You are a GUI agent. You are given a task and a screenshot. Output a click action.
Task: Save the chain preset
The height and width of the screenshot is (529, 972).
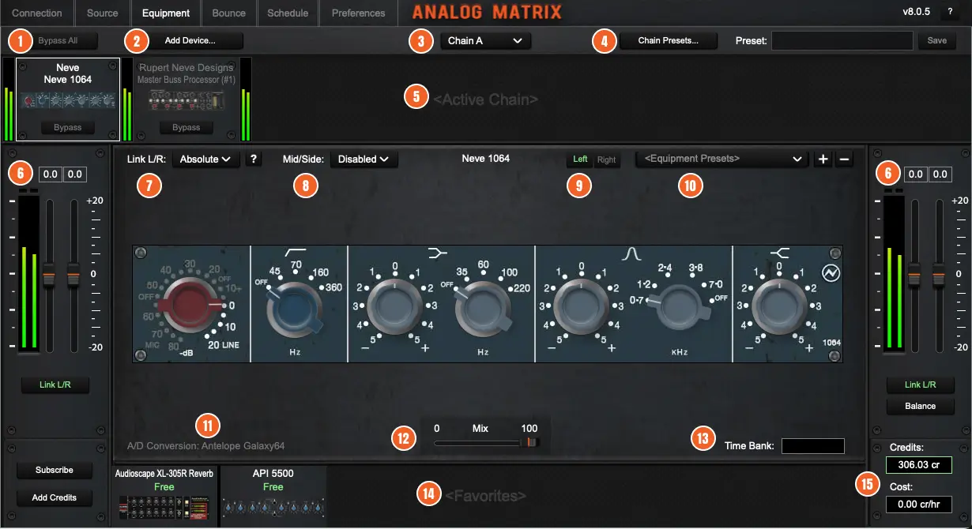click(x=936, y=40)
